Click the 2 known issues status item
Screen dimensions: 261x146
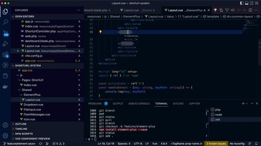[x=216, y=144]
